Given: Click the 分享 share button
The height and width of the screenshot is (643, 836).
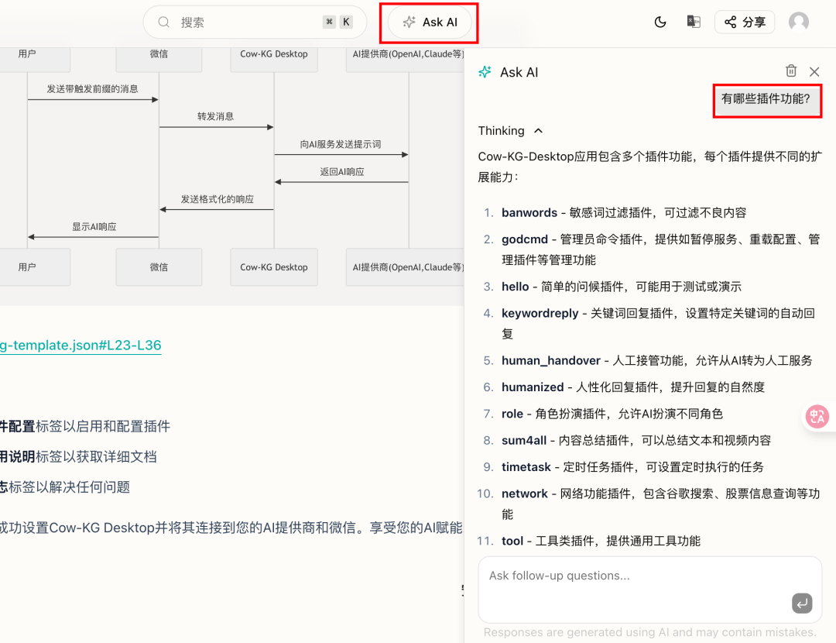Looking at the screenshot, I should (745, 22).
